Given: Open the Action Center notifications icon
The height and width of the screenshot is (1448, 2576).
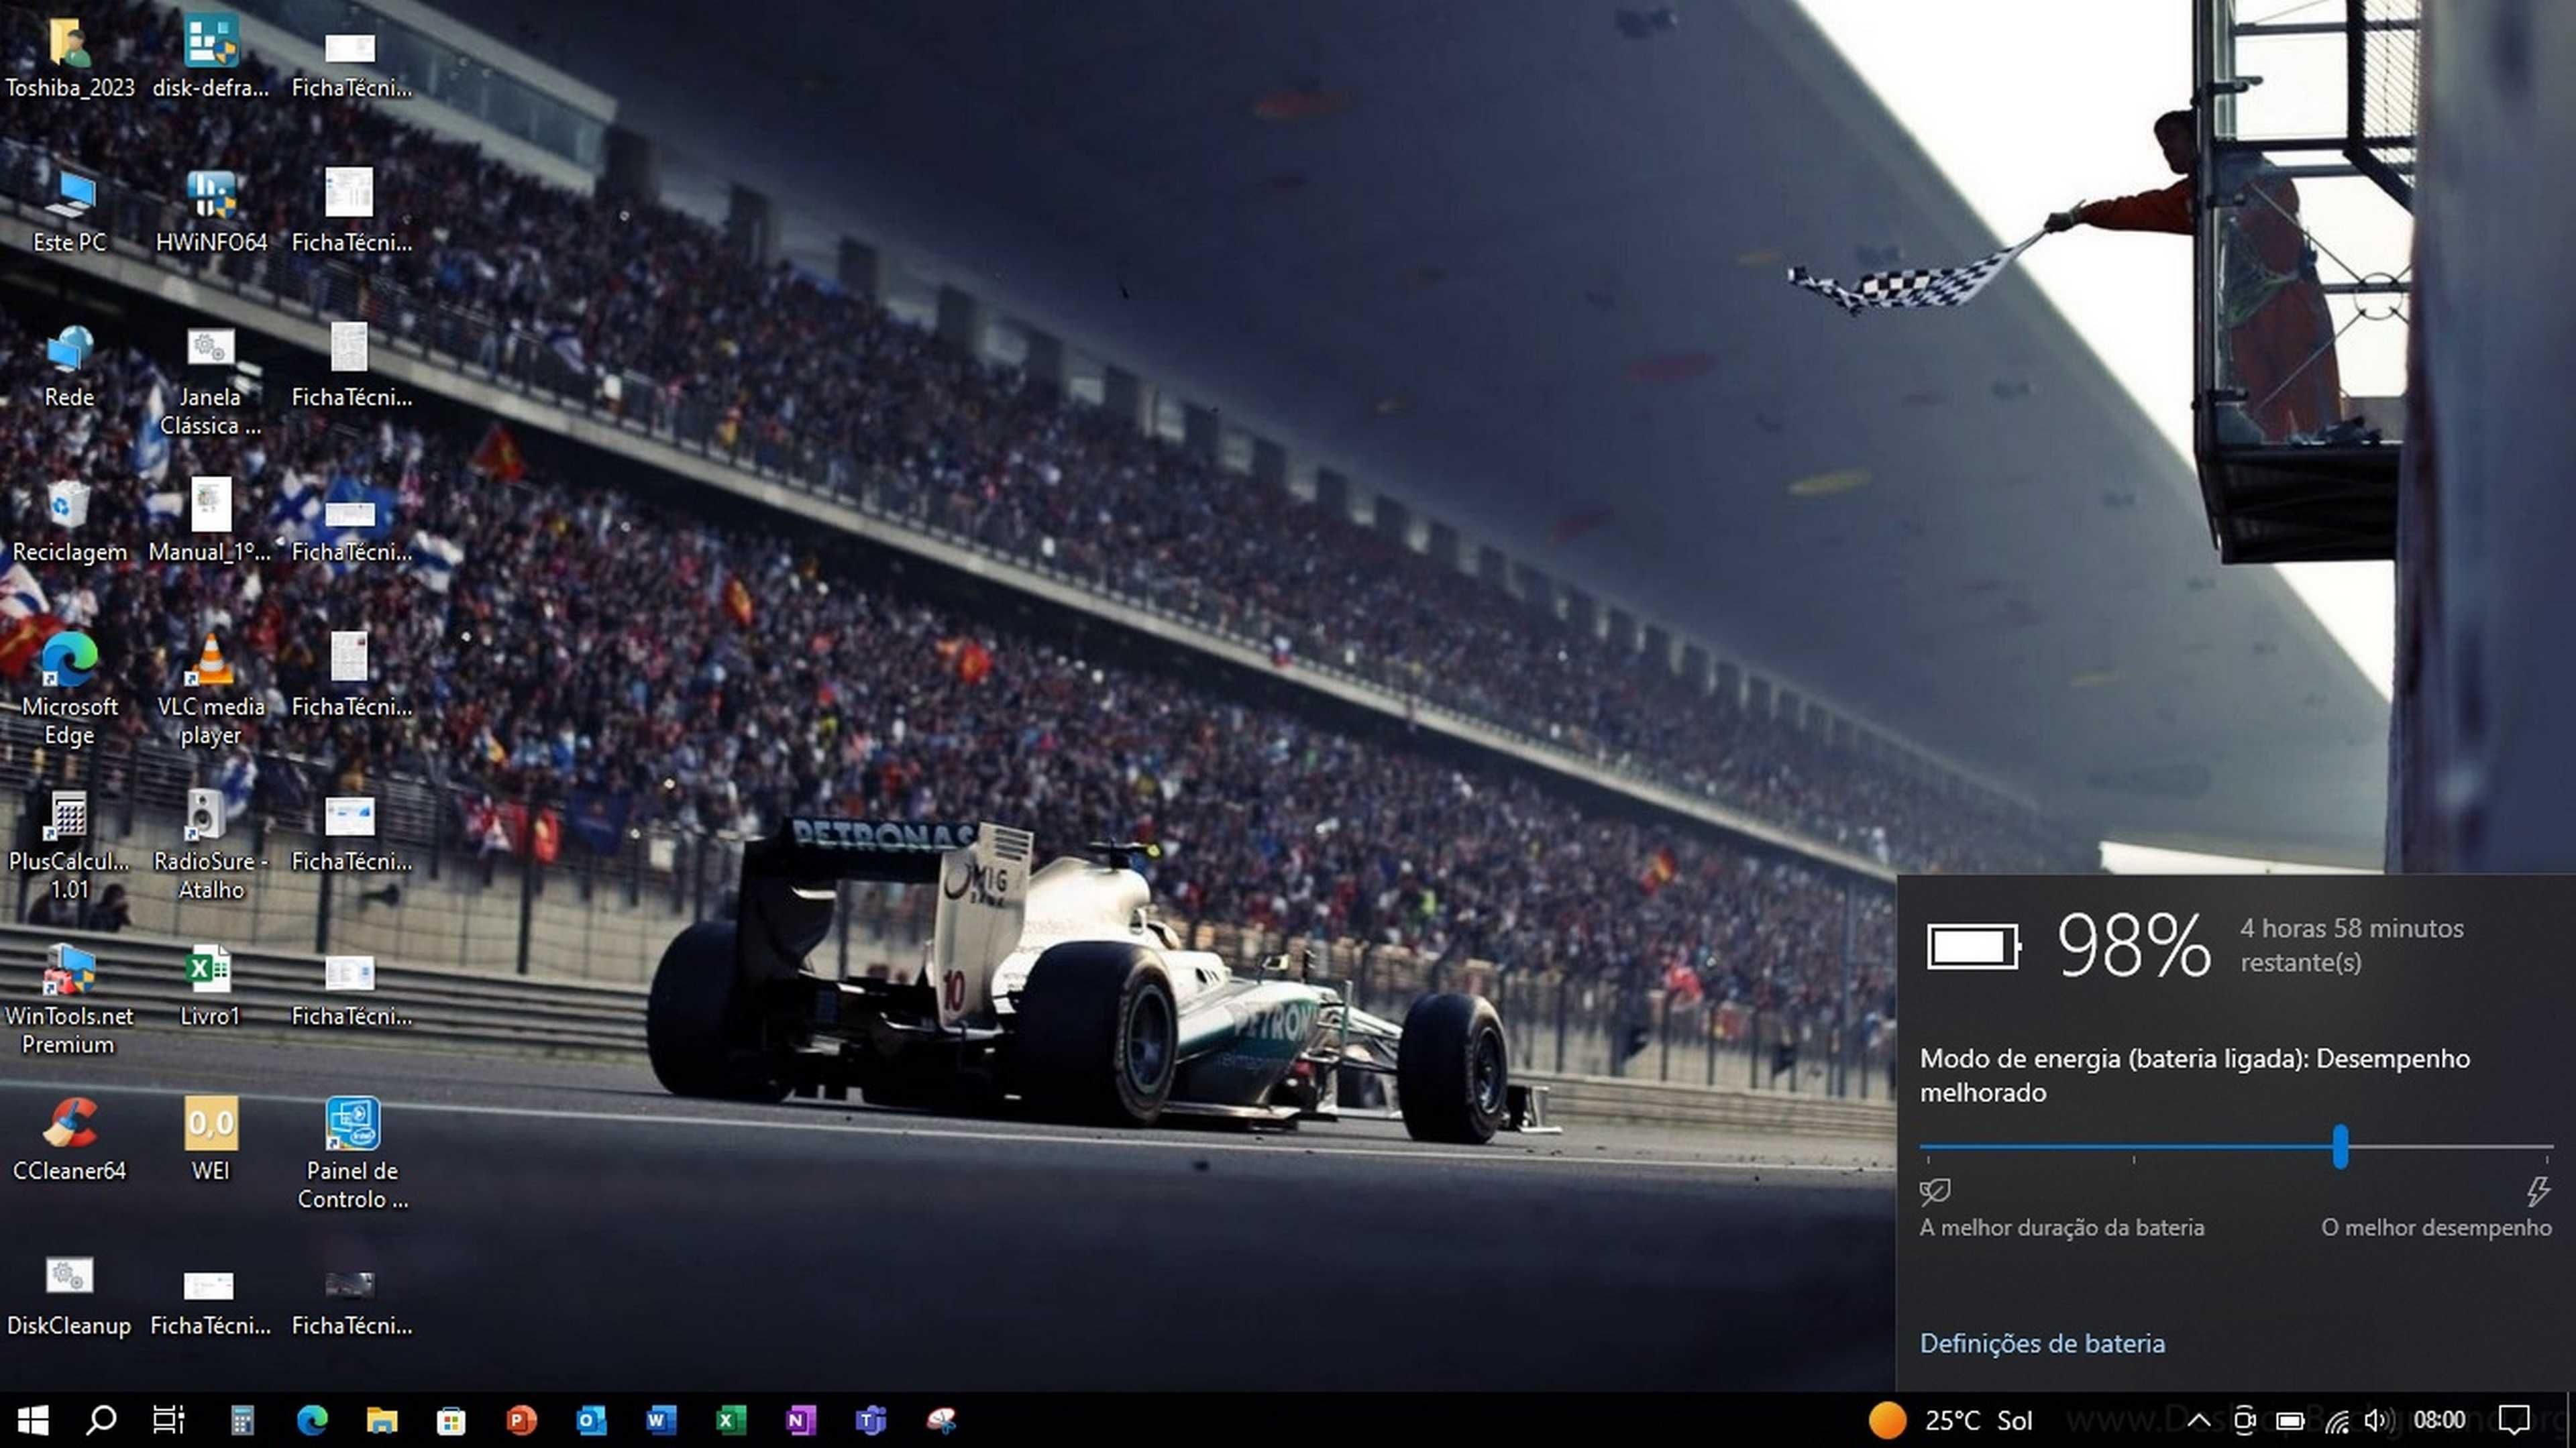Looking at the screenshot, I should pyautogui.click(x=2514, y=1420).
